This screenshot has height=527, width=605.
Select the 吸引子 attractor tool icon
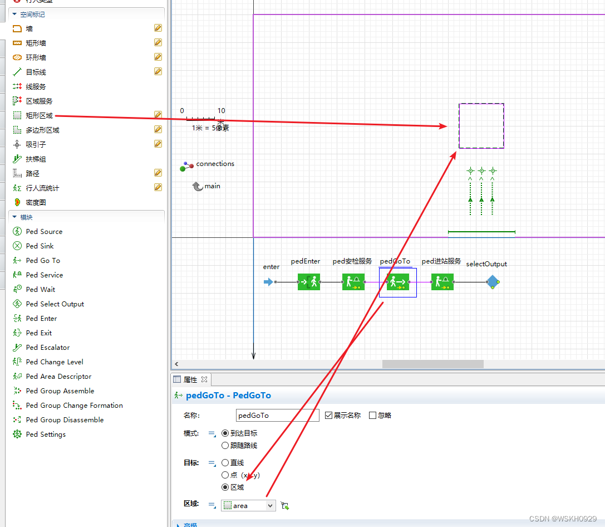point(17,144)
